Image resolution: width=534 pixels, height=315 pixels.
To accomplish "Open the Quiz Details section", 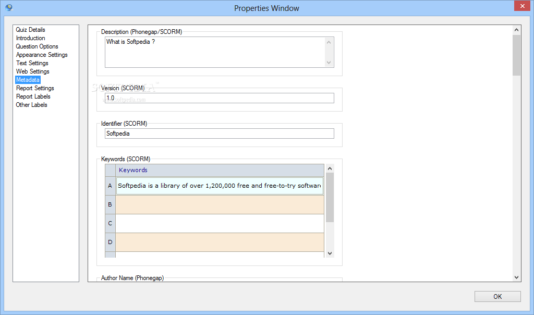I will (30, 30).
